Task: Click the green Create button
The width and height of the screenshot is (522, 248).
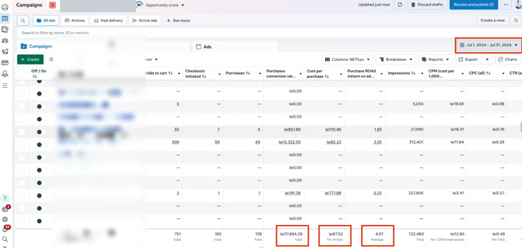Action: (x=30, y=60)
